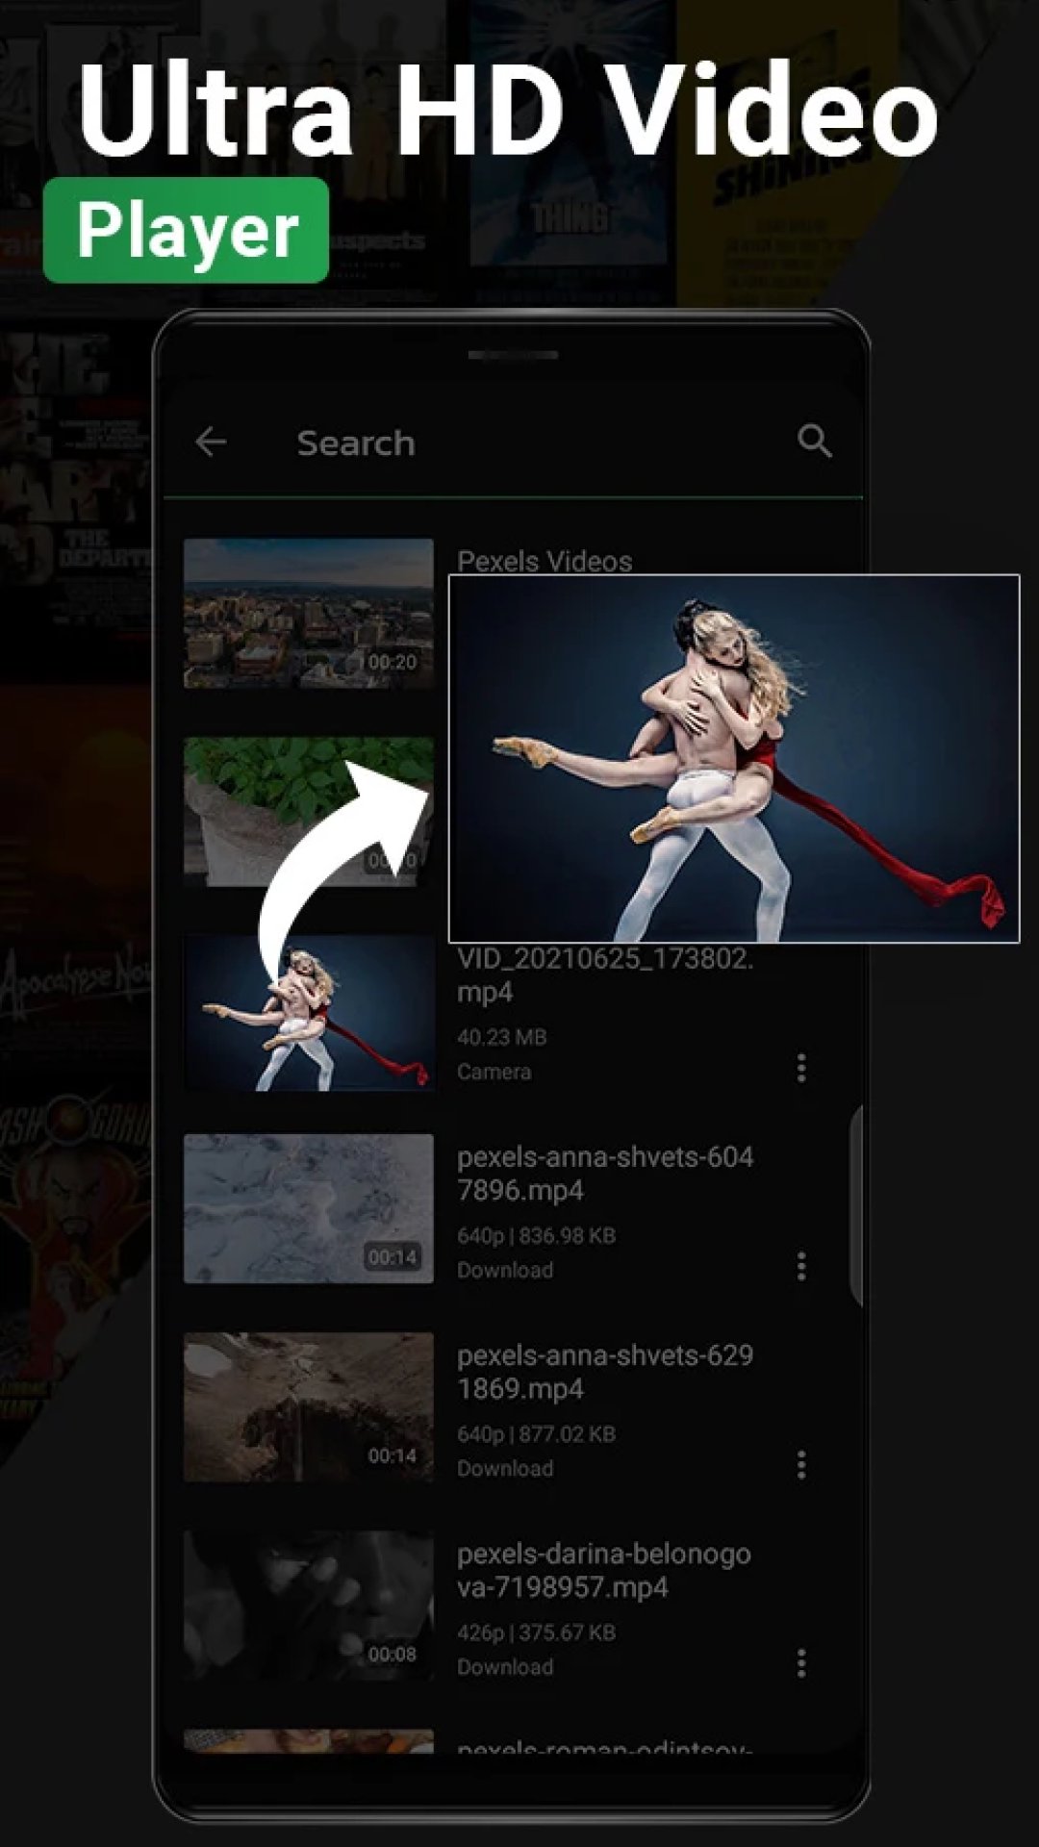Screen dimensions: 1039x1847
Task: Click the magnifying glass search icon
Action: tap(814, 442)
